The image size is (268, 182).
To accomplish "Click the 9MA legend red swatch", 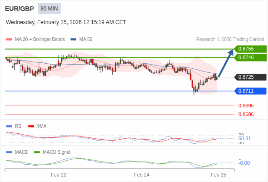I will pos(31,126).
